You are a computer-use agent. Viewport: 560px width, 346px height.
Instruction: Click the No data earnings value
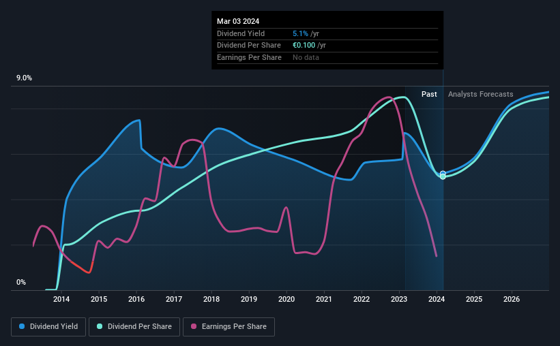306,57
